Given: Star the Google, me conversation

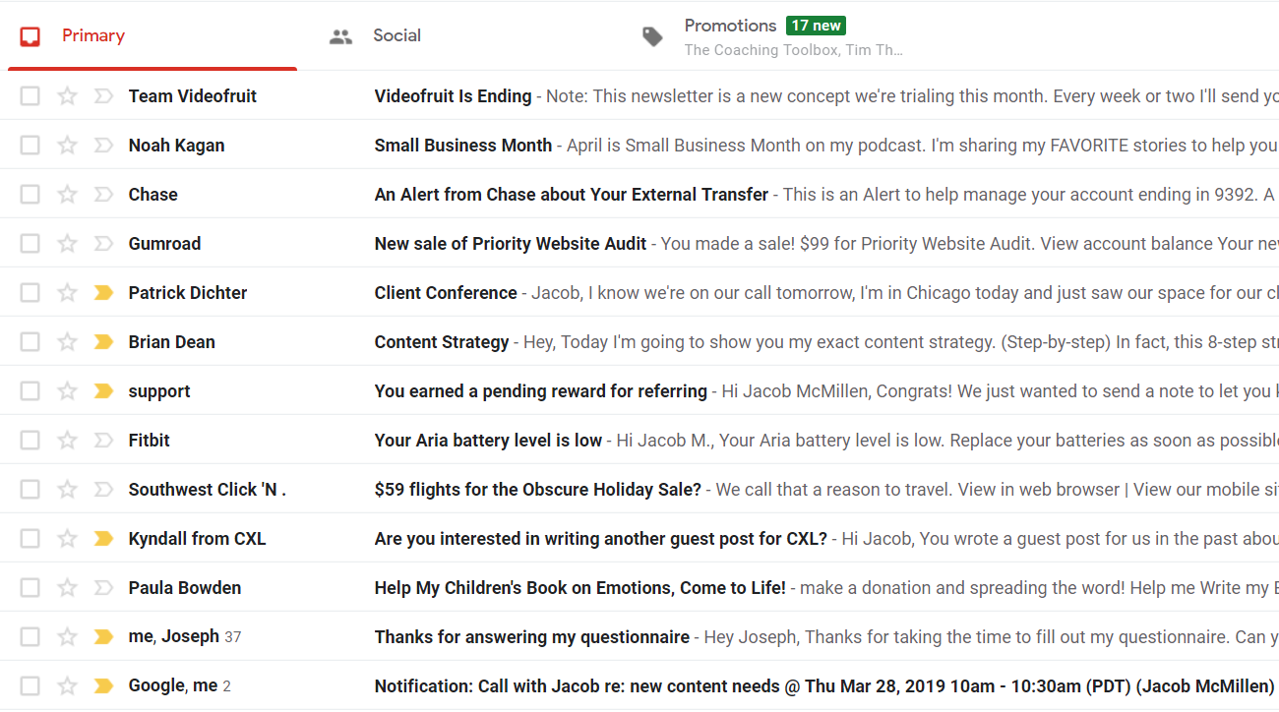Looking at the screenshot, I should (x=67, y=685).
